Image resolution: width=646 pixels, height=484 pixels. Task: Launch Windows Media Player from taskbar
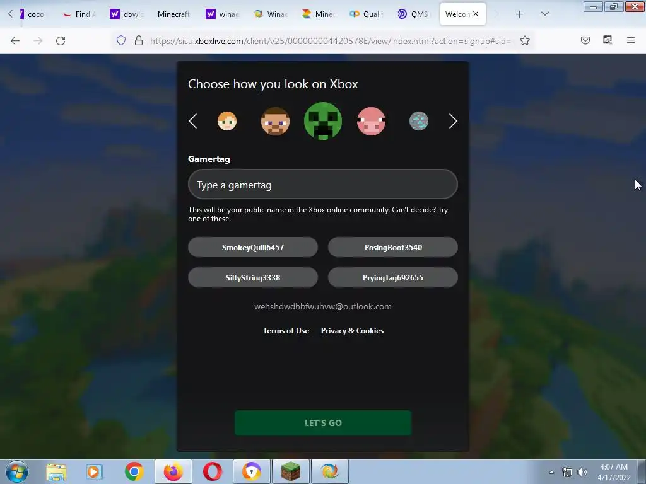pos(95,471)
